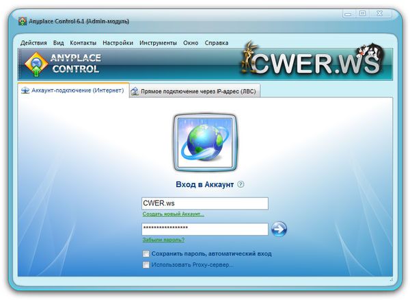Click the Anyplace Control logo icon
410x300 pixels.
pyautogui.click(x=34, y=64)
